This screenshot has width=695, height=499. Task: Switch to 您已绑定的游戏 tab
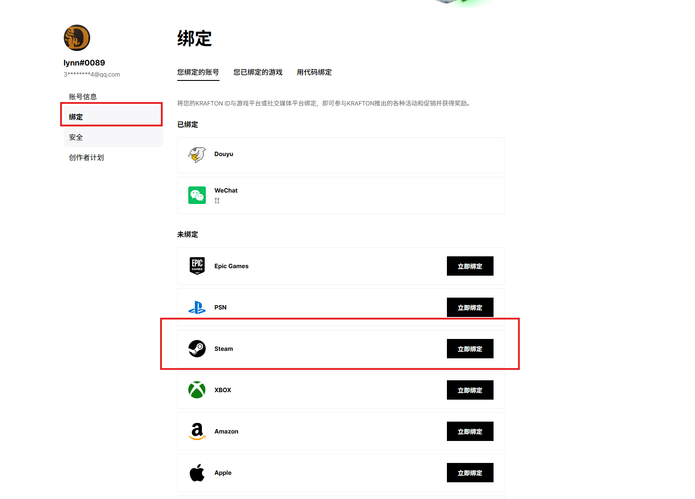258,72
